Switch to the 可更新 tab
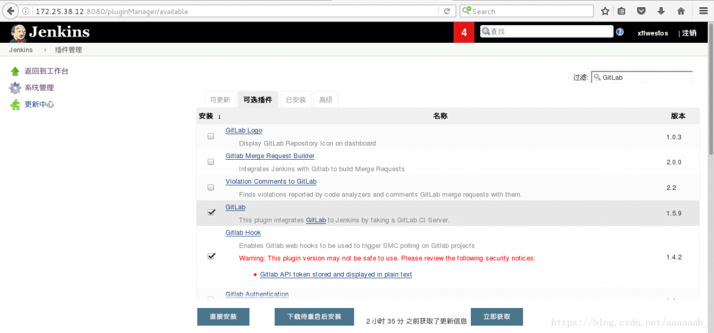 (x=220, y=100)
